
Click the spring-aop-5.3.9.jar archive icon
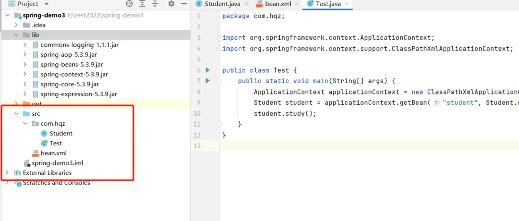pyautogui.click(x=35, y=55)
